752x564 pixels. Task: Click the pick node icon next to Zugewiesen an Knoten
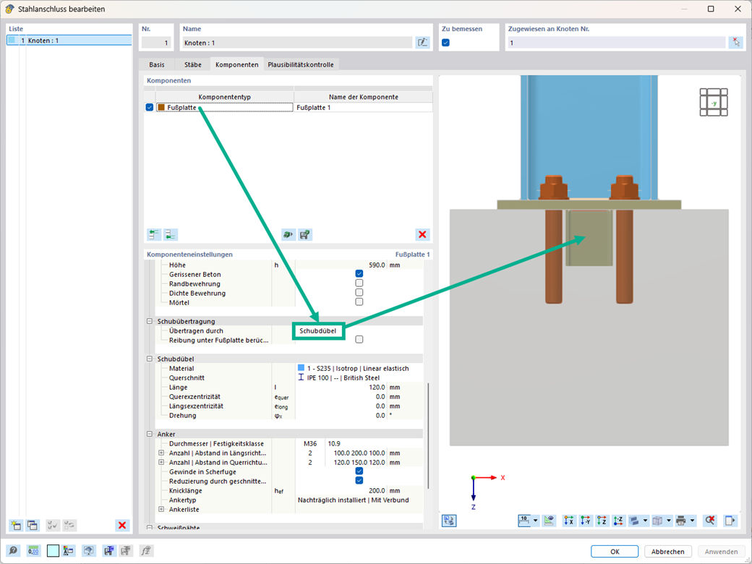click(735, 43)
